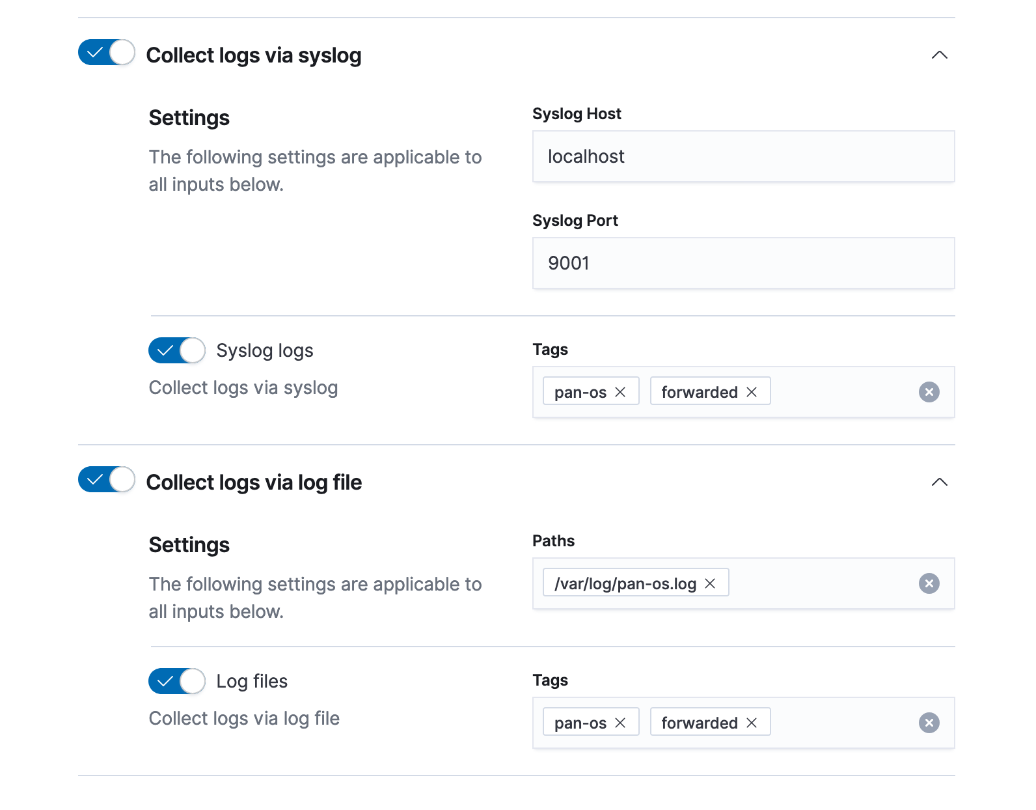Disable Collect logs via syslog toggle

pyautogui.click(x=107, y=53)
